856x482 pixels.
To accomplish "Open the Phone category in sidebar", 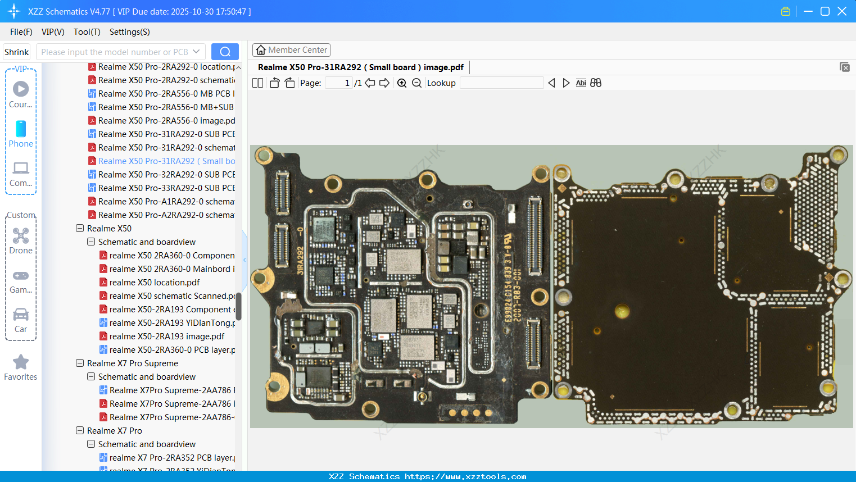I will 21,134.
